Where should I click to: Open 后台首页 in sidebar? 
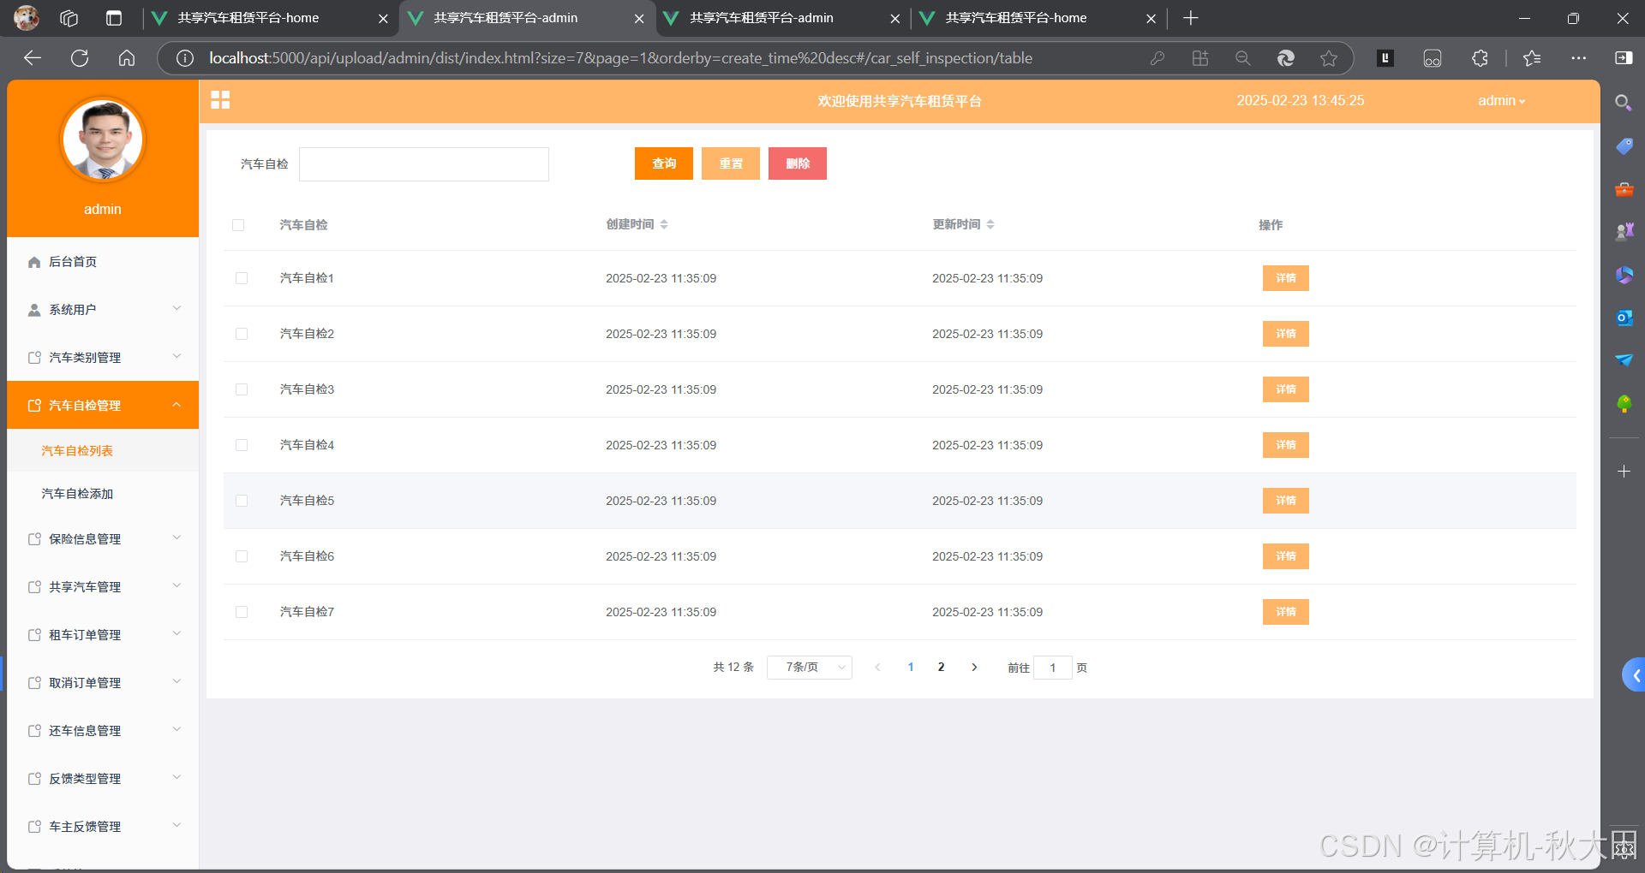point(103,261)
